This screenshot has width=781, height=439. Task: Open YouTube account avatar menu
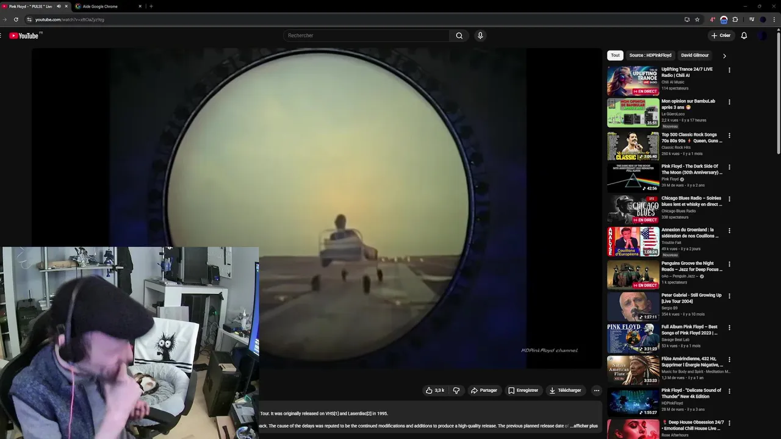(x=763, y=35)
